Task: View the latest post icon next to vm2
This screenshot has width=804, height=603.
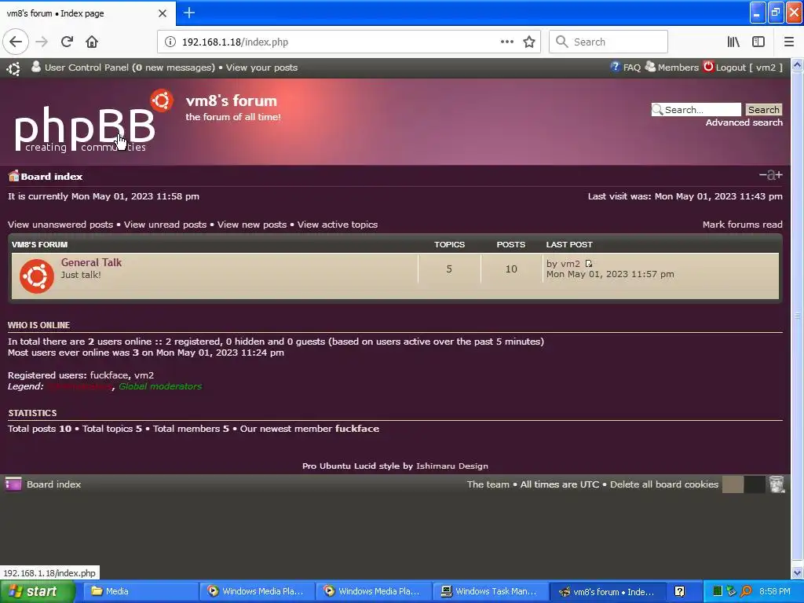Action: click(x=589, y=264)
